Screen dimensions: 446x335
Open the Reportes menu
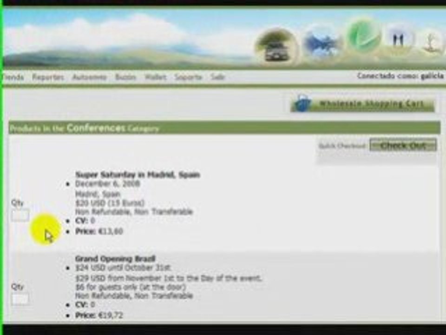[48, 77]
